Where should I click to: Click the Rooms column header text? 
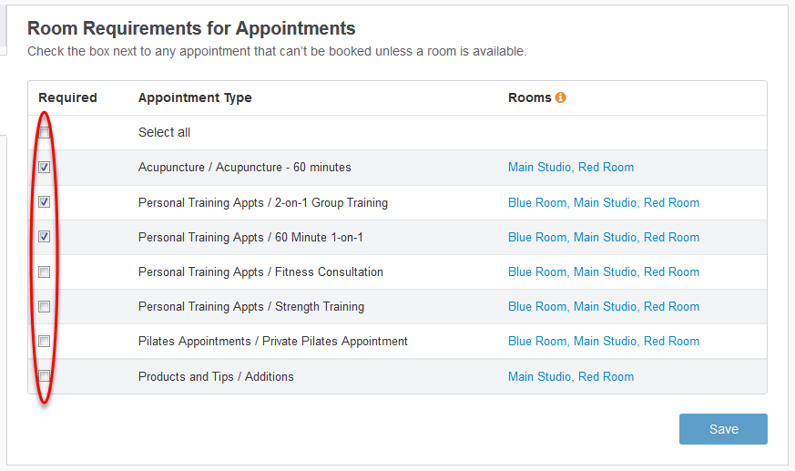[x=529, y=97]
